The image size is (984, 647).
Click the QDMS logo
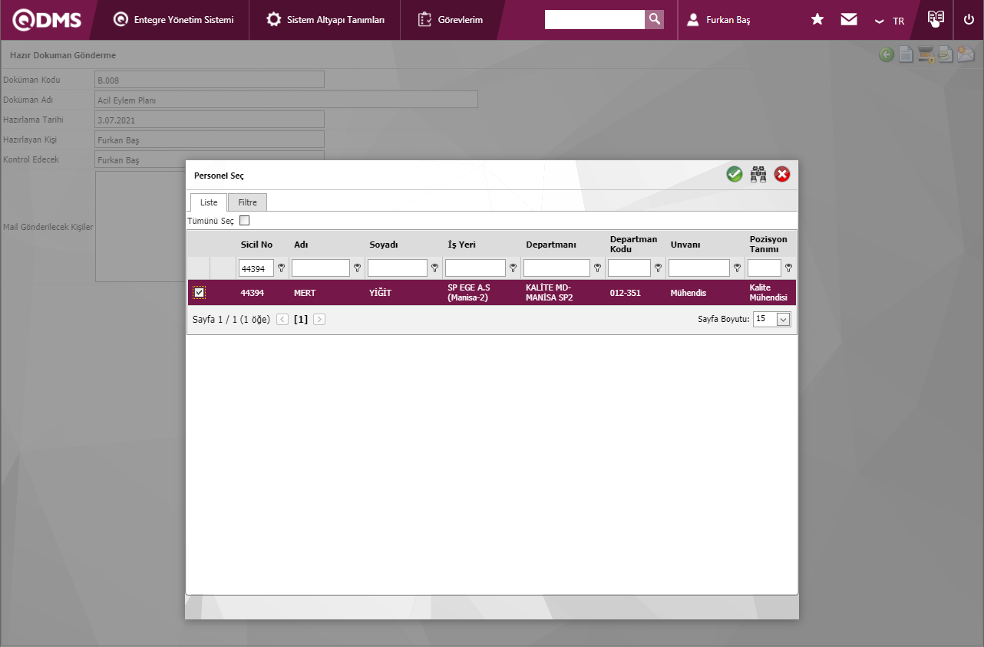47,20
